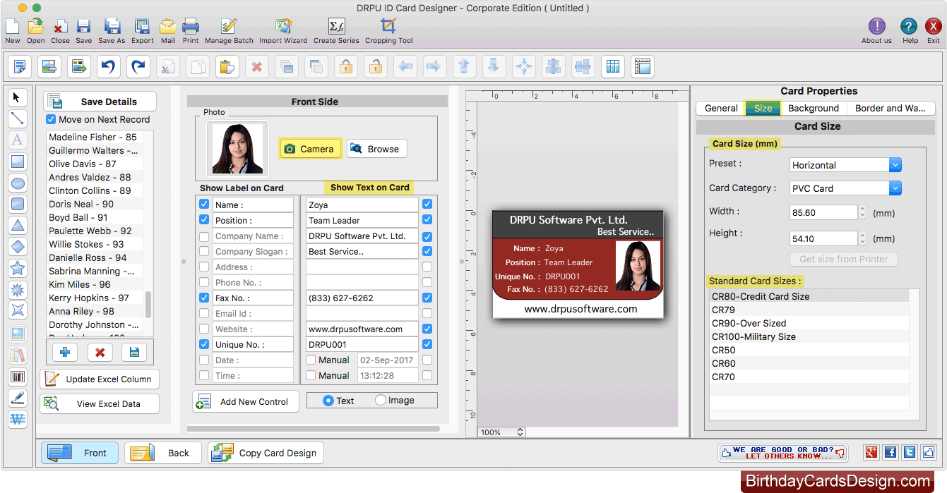The height and width of the screenshot is (493, 947).
Task: Select the arrow pointer tool
Action: [18, 97]
